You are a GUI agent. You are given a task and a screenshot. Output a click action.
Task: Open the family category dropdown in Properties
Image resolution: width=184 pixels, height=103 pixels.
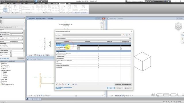pos(13,27)
